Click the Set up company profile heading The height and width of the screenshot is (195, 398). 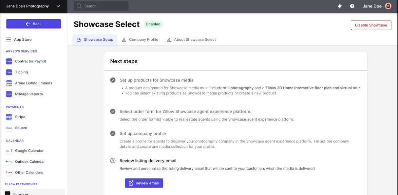pos(143,133)
